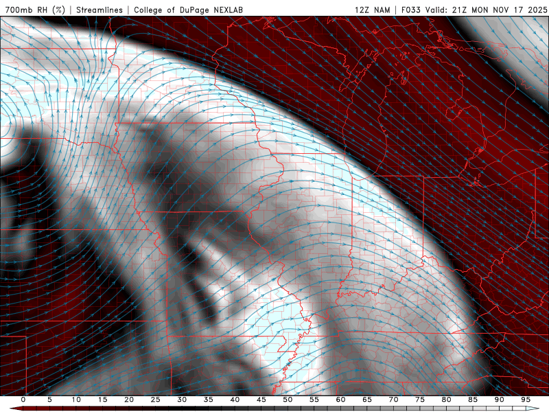Select the "55" value on color scale
Image resolution: width=549 pixels, height=412 pixels.
tap(314, 400)
